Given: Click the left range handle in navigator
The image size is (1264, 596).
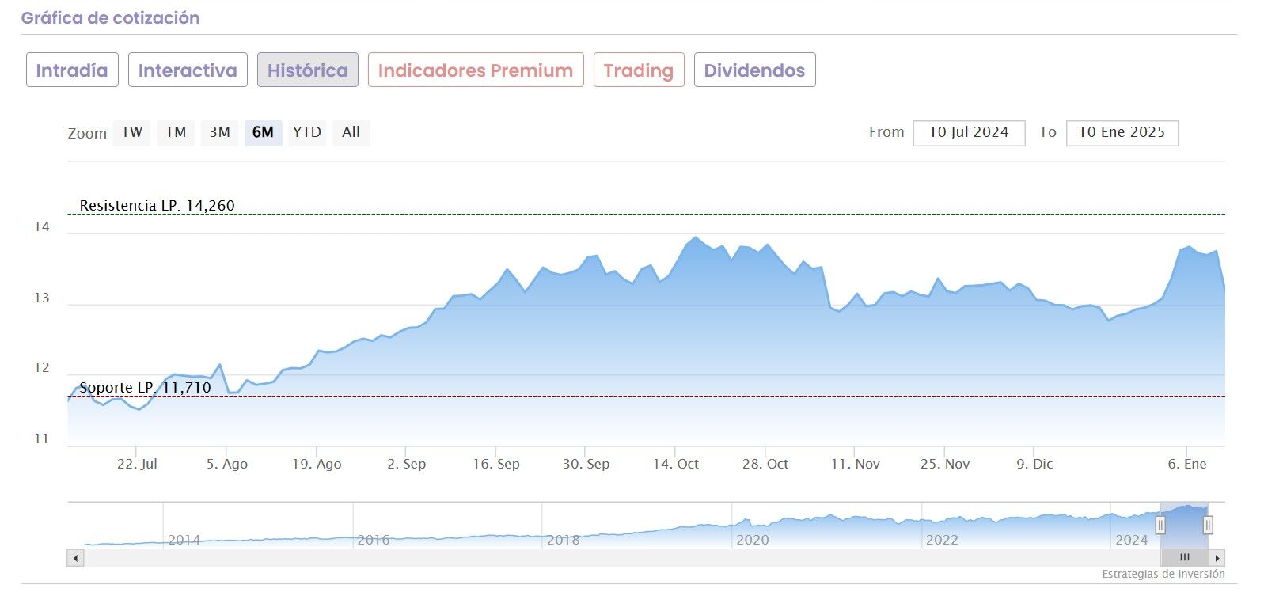Looking at the screenshot, I should (x=1160, y=525).
